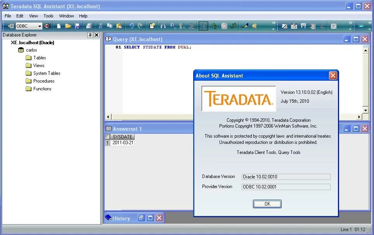Toggle the Database Explorer tree button
Image resolution: width=374 pixels, height=235 pixels.
click(x=203, y=26)
